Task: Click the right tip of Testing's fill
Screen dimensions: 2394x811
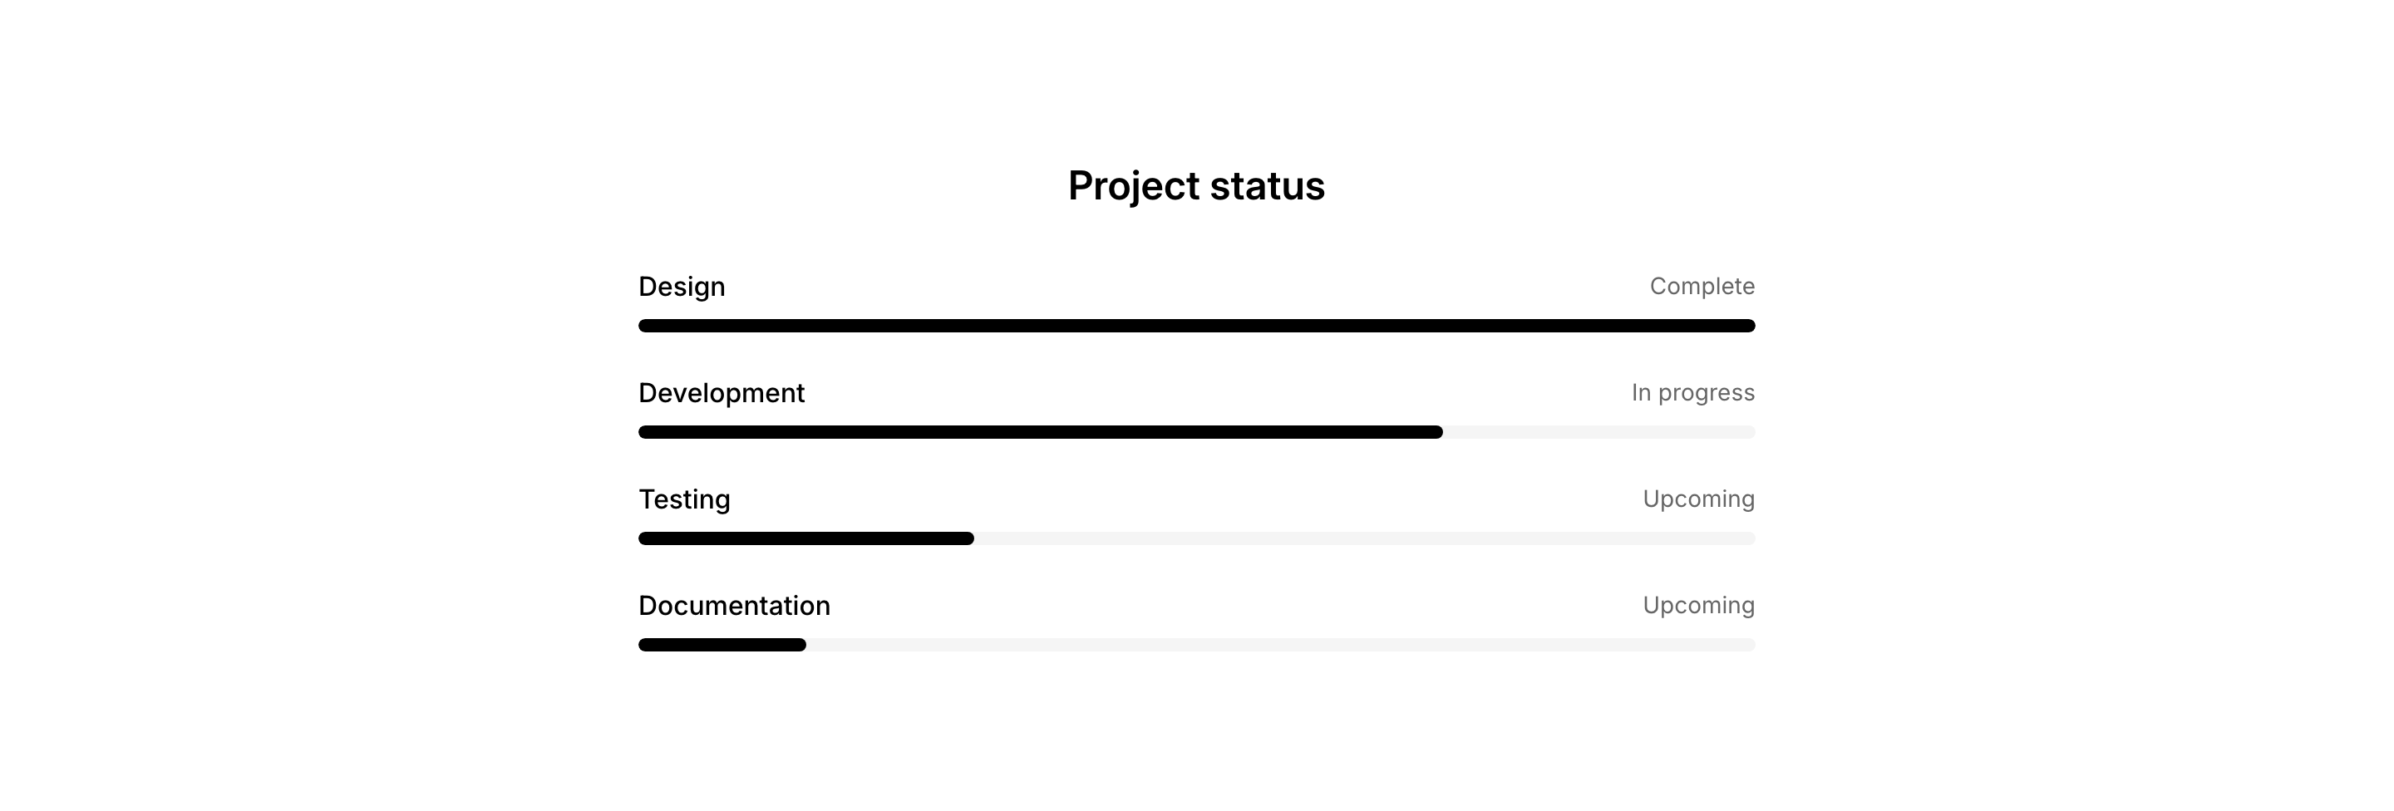Action: [x=968, y=538]
